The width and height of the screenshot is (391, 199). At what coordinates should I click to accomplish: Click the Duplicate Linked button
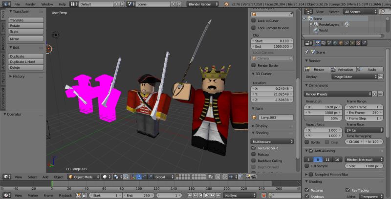coord(26,61)
